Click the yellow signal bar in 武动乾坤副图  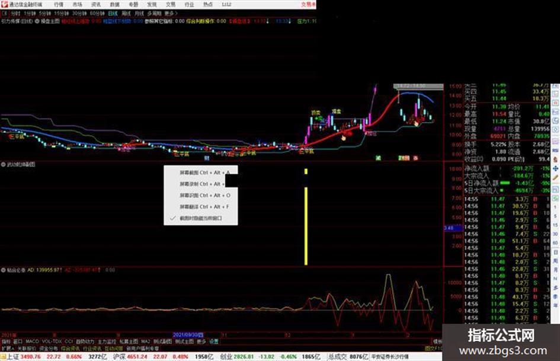[306, 226]
